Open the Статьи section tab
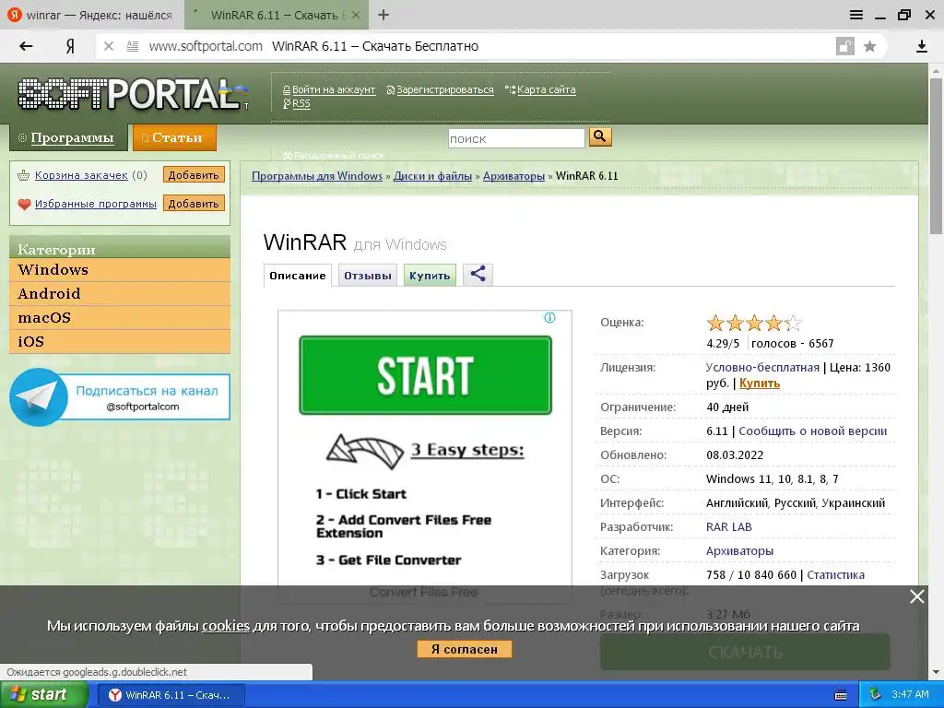Screen dimensions: 944x708 (174, 137)
